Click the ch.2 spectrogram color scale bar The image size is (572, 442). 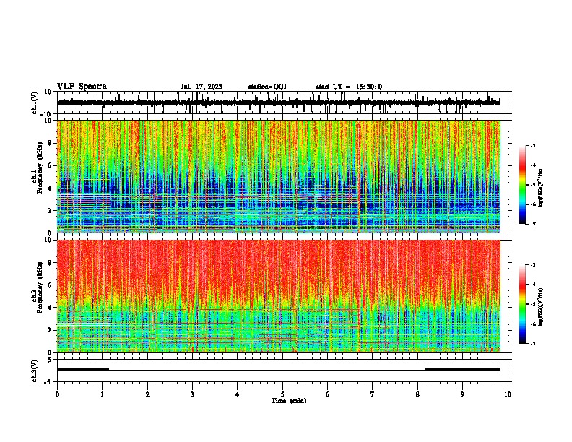pos(523,304)
